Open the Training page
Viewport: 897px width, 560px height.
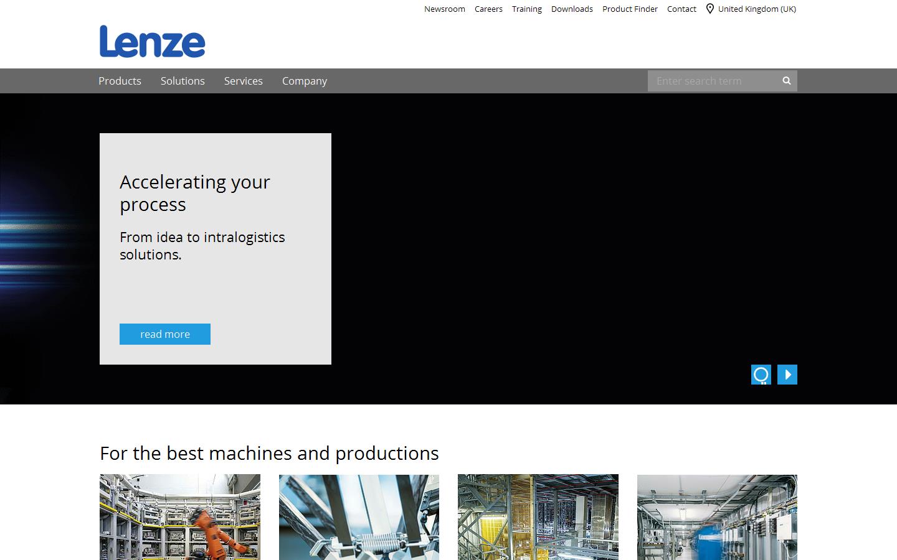tap(526, 9)
